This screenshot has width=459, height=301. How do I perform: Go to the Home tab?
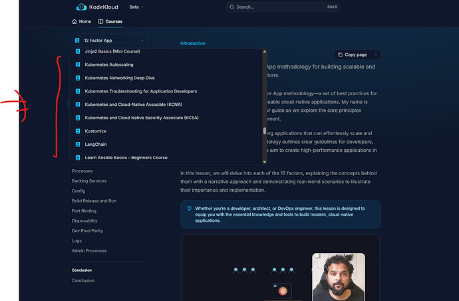[x=82, y=21]
